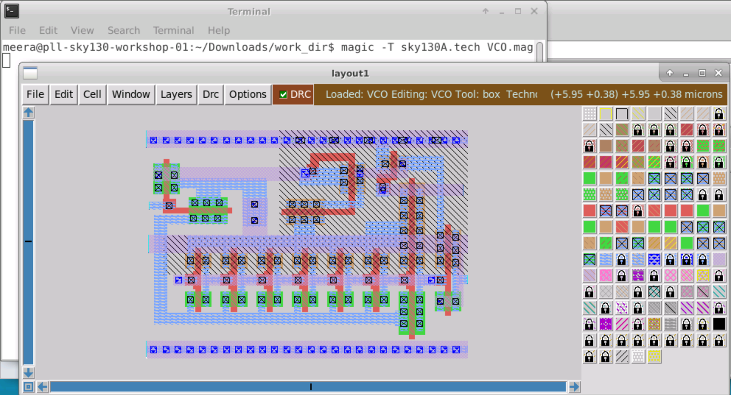The height and width of the screenshot is (395, 731).
Task: Select the dotted grid layer swatch at palette top
Action: pos(590,113)
